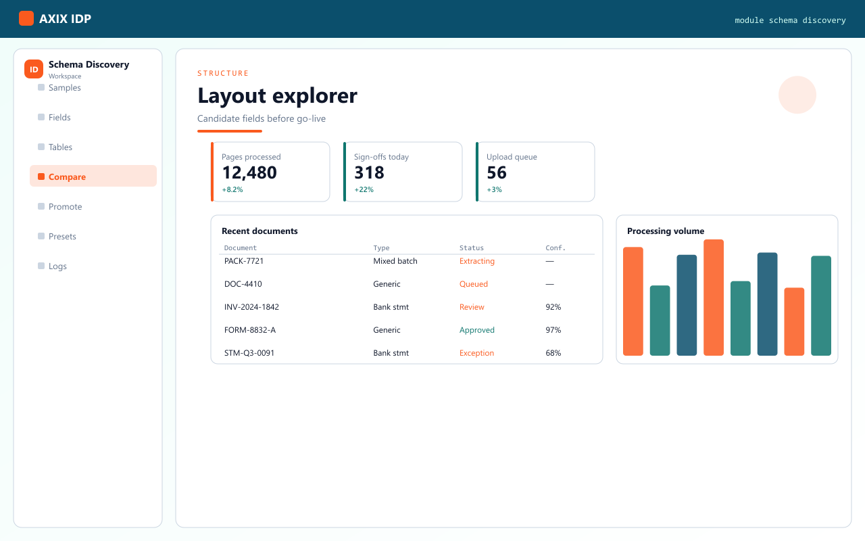This screenshot has width=865, height=541.
Task: Select the Compare sidebar item
Action: click(93, 177)
